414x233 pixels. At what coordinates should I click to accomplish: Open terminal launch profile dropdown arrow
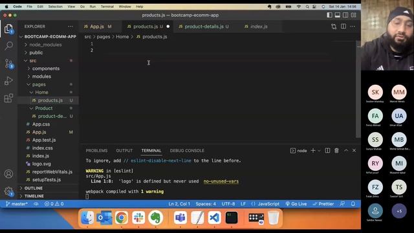[319, 151]
